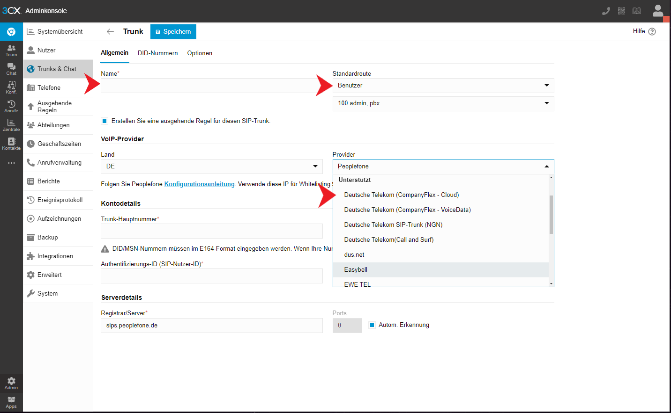Click the Registrar/Server field sips.peoplefone.de
The width and height of the screenshot is (671, 413).
(x=212, y=326)
